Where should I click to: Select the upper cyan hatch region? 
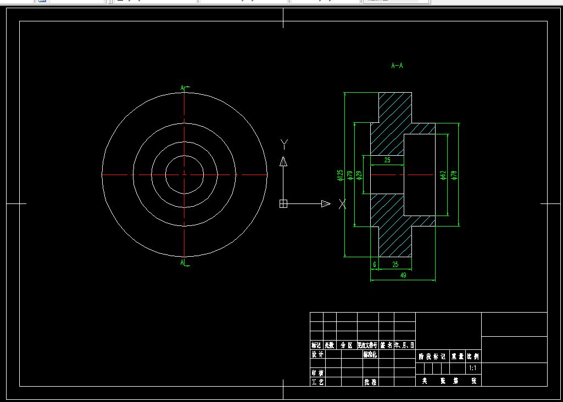tap(392, 124)
